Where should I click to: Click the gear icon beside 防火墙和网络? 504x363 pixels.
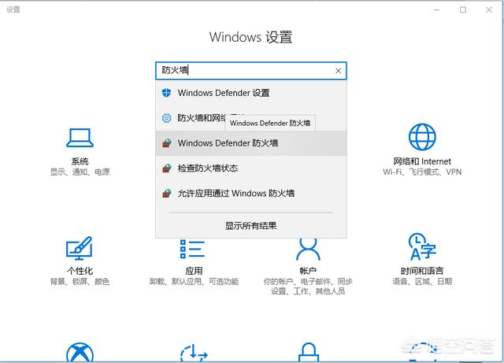(166, 118)
